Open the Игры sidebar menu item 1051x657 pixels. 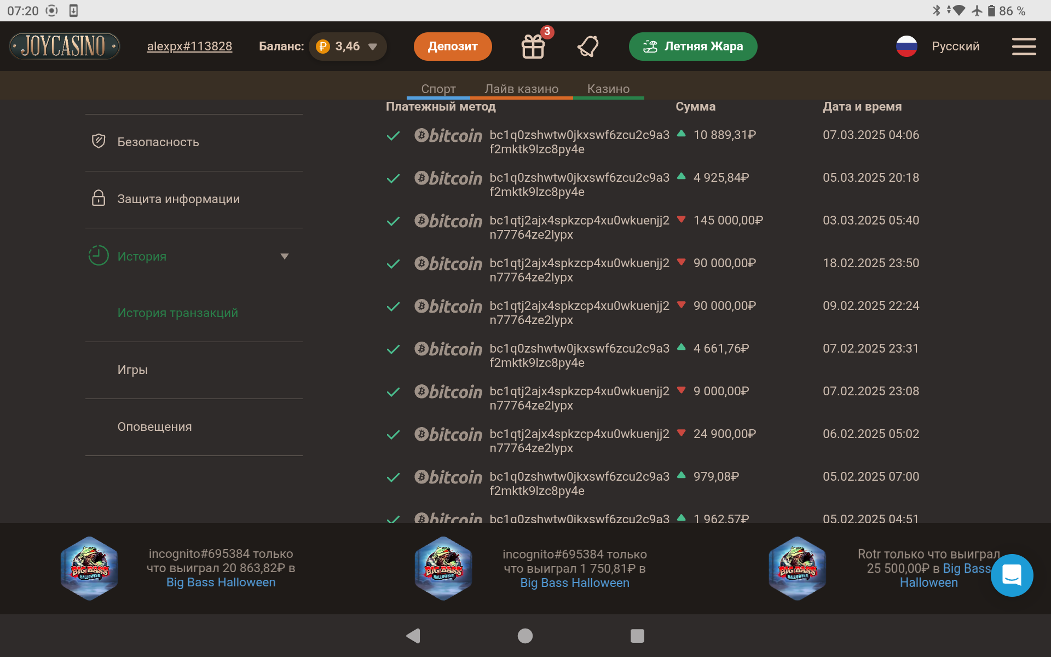132,370
